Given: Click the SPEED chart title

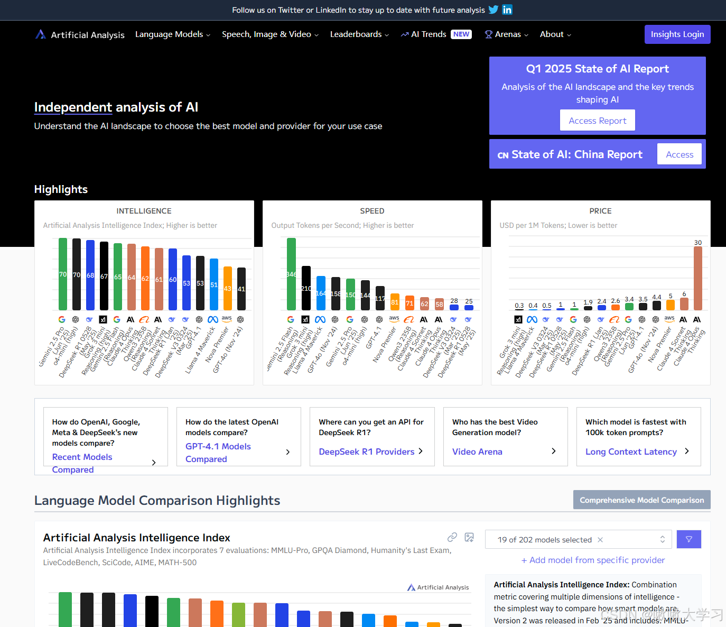Looking at the screenshot, I should pyautogui.click(x=372, y=211).
